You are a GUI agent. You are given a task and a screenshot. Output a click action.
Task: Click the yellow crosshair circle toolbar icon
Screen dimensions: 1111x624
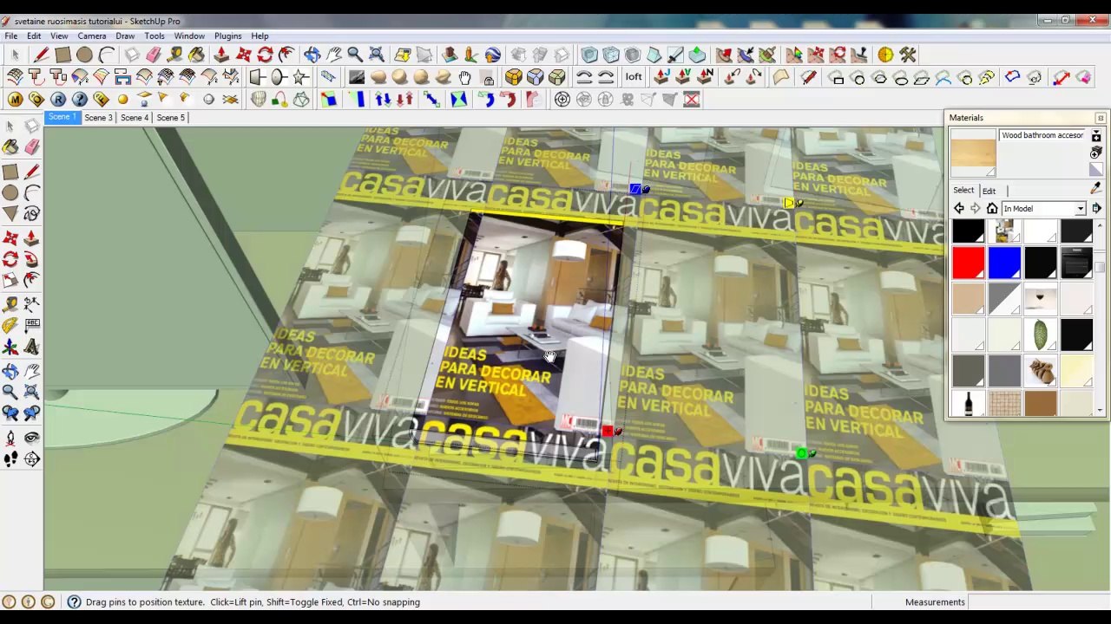(x=885, y=55)
